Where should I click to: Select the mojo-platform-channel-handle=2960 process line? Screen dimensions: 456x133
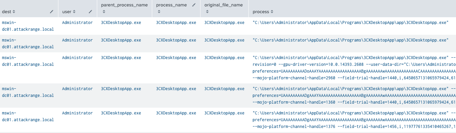tap(354, 78)
